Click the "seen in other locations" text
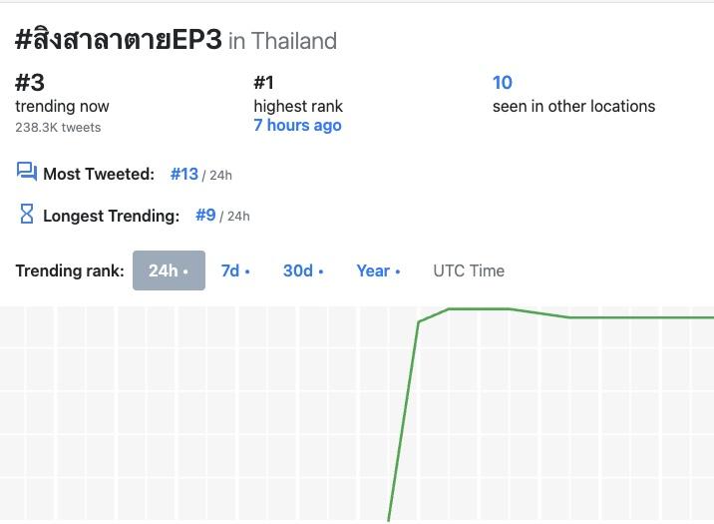Screen dimensions: 714x524 573,106
